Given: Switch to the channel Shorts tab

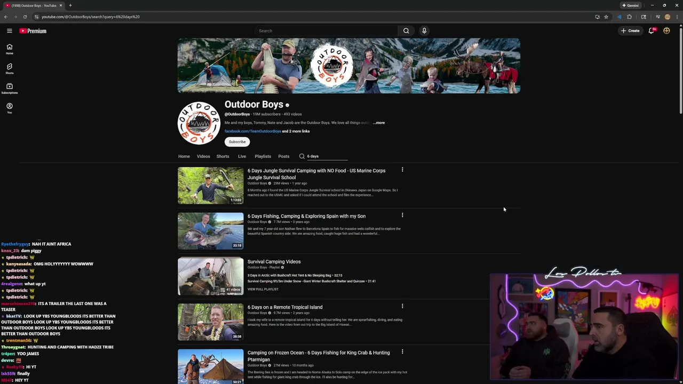Looking at the screenshot, I should pyautogui.click(x=223, y=156).
